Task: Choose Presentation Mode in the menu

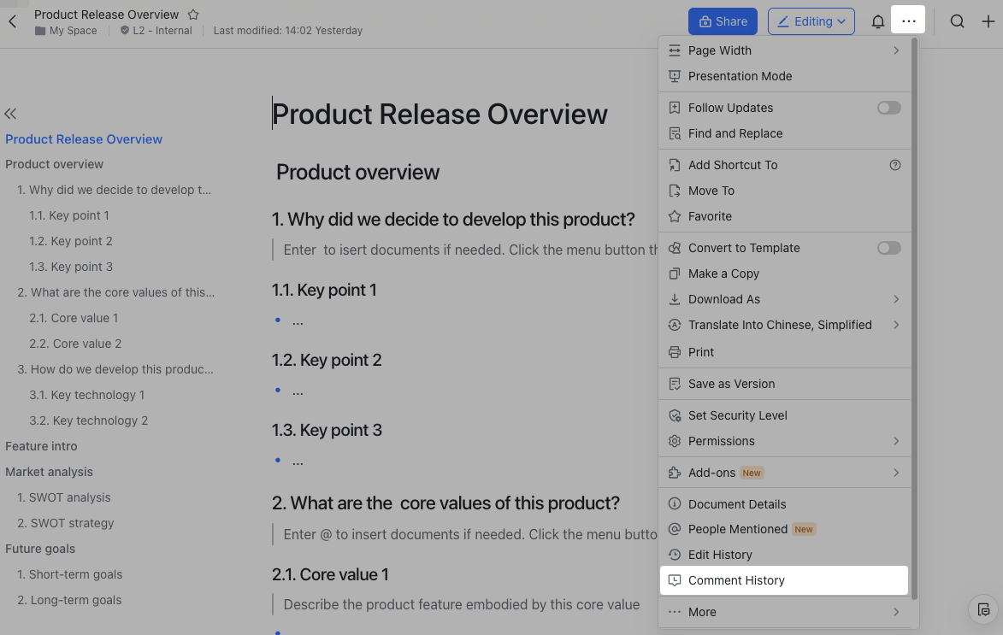Action: click(x=740, y=76)
